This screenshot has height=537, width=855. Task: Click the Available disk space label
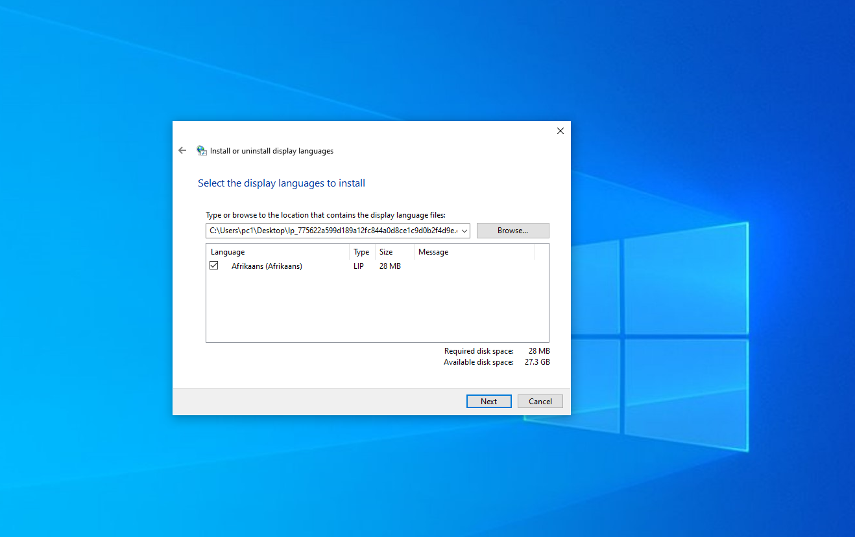click(x=479, y=362)
